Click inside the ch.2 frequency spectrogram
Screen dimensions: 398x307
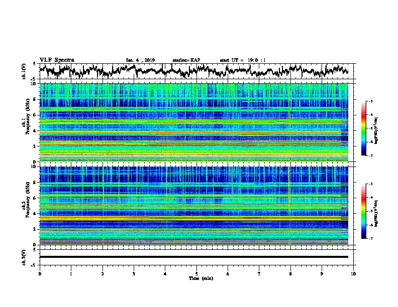click(x=194, y=206)
